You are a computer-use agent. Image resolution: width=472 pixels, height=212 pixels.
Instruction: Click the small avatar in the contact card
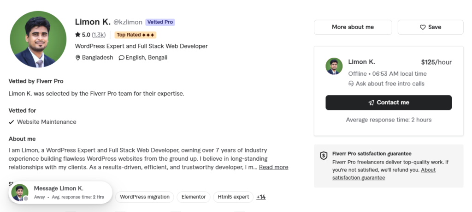click(334, 67)
